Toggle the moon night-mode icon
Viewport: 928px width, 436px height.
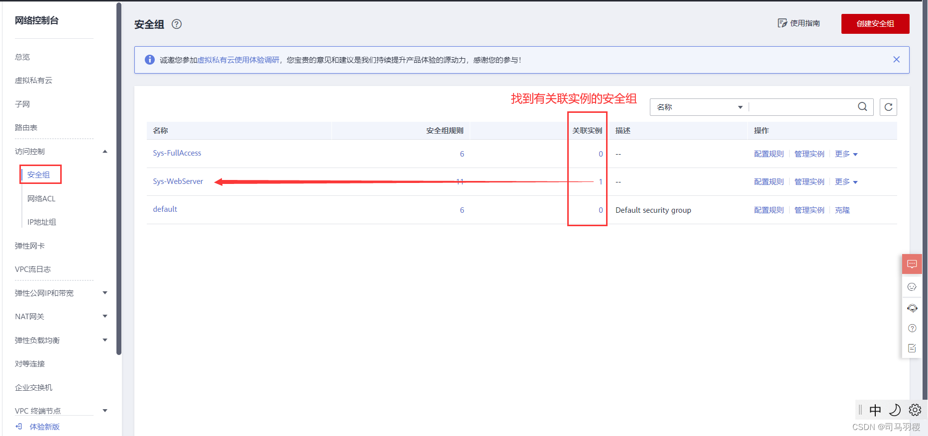point(895,410)
